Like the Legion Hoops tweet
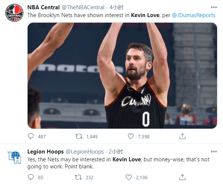The height and width of the screenshot is (184, 223). [x=129, y=177]
